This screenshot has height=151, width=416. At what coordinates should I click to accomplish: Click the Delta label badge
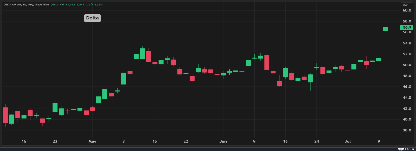(x=92, y=18)
